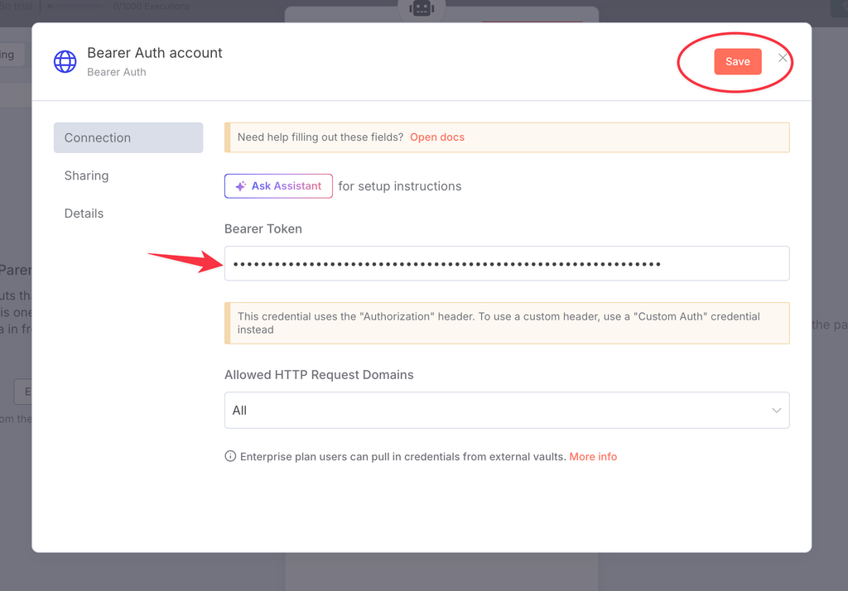Expand the Allowed HTTP Request Domains dropdown

click(x=507, y=411)
